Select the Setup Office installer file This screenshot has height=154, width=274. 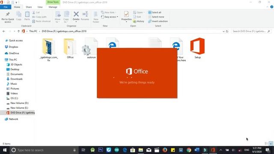(198, 48)
